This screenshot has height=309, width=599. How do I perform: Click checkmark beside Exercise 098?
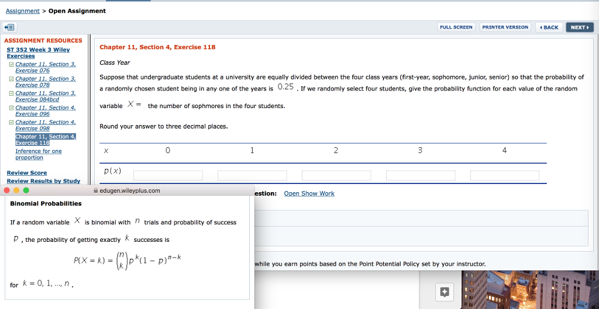coord(11,123)
